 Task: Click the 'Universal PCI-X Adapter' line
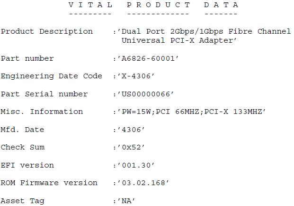179,41
